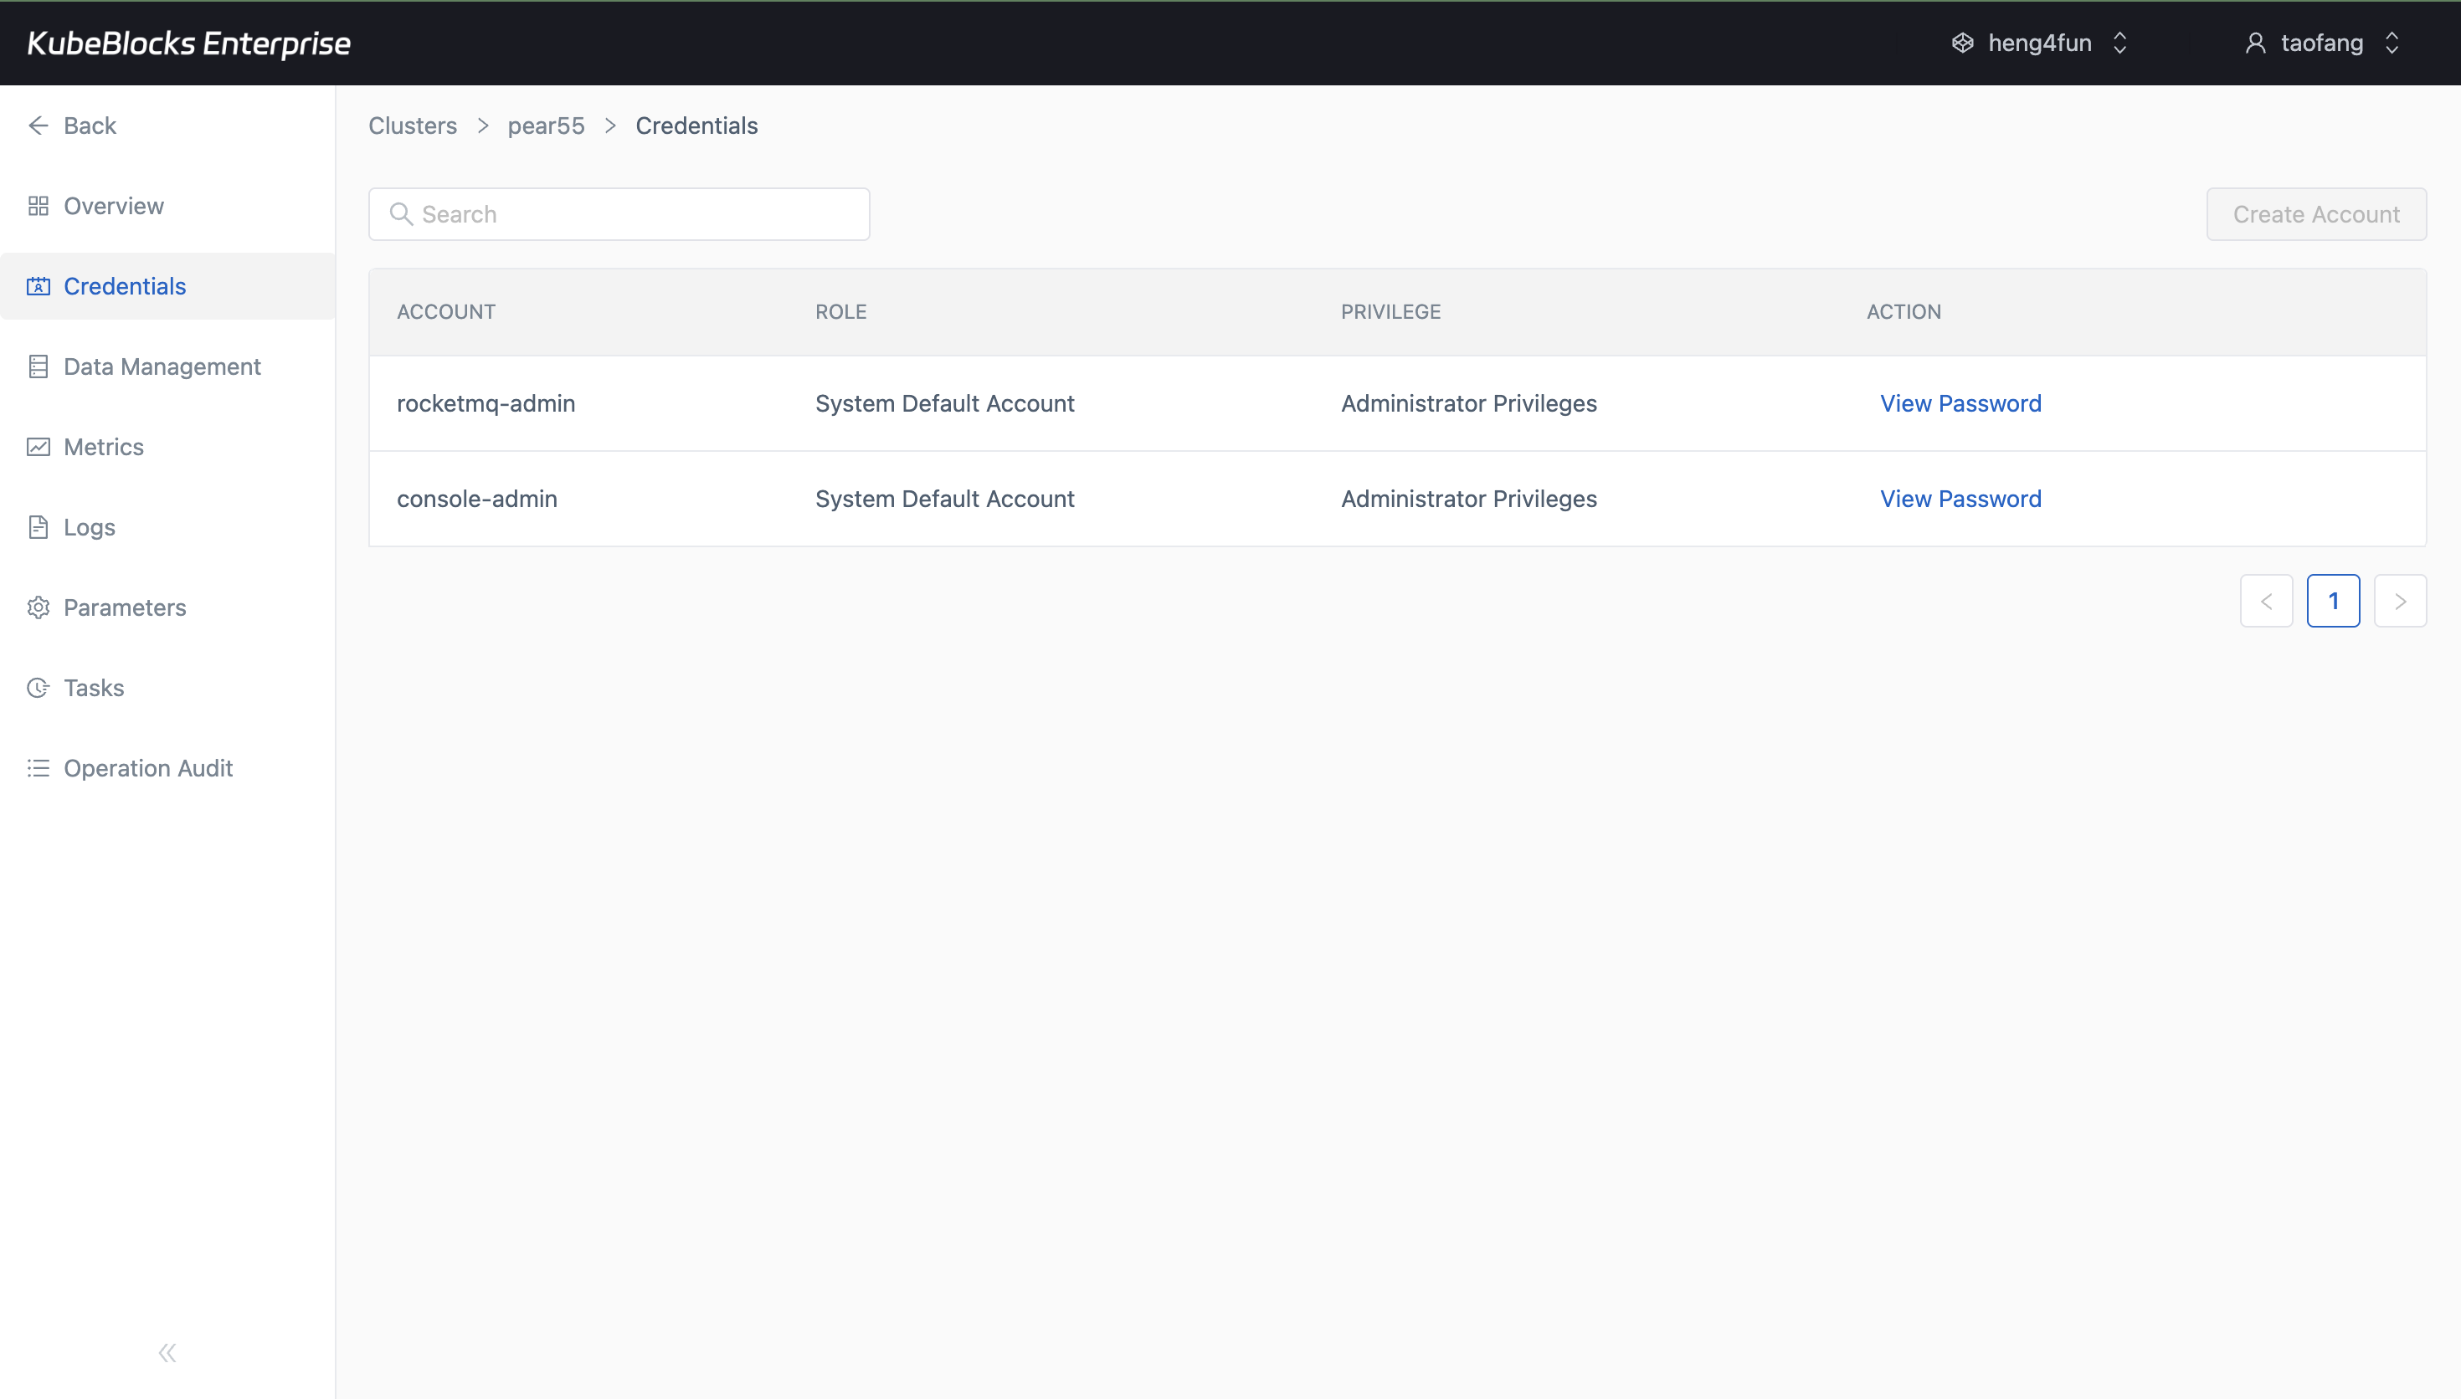Open the Metrics chart icon
The height and width of the screenshot is (1399, 2461).
39,446
